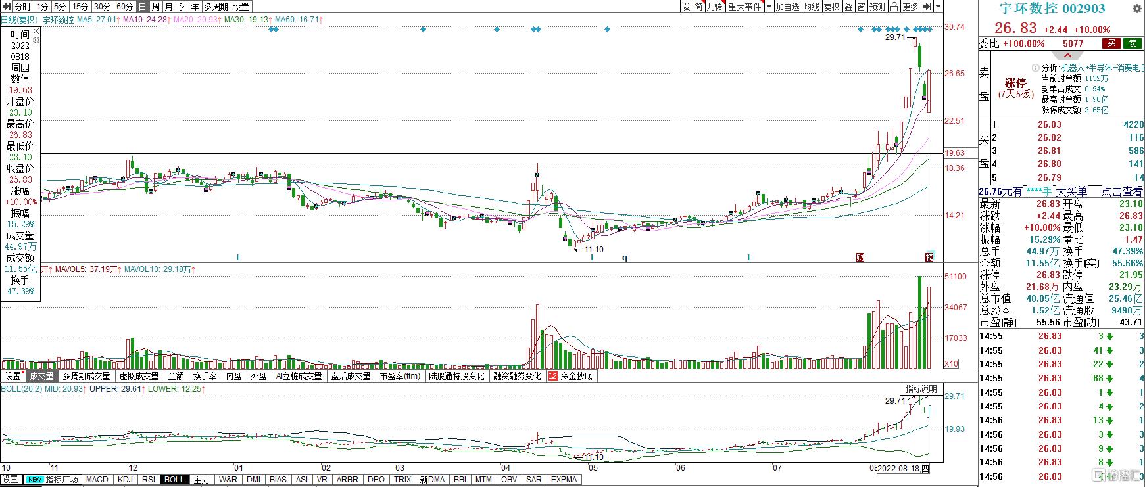This screenshot has width=1145, height=487.
Task: Toggle 复权 price adjustment in toolbar
Action: [x=832, y=7]
